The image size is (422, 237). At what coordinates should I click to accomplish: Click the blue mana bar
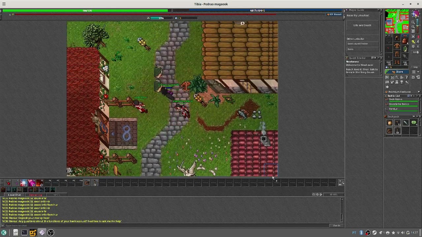(x=257, y=11)
